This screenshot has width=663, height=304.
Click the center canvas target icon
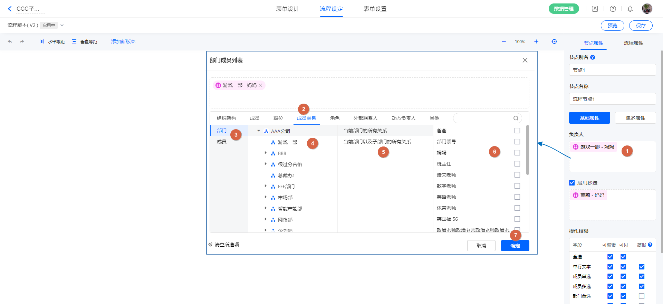[554, 41]
